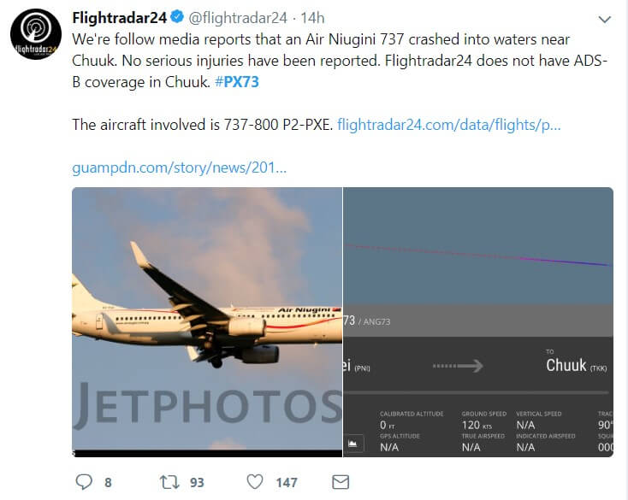Open the Chuuk flight data screenshot
Viewport: 628px width, 500px height.
pos(477,321)
